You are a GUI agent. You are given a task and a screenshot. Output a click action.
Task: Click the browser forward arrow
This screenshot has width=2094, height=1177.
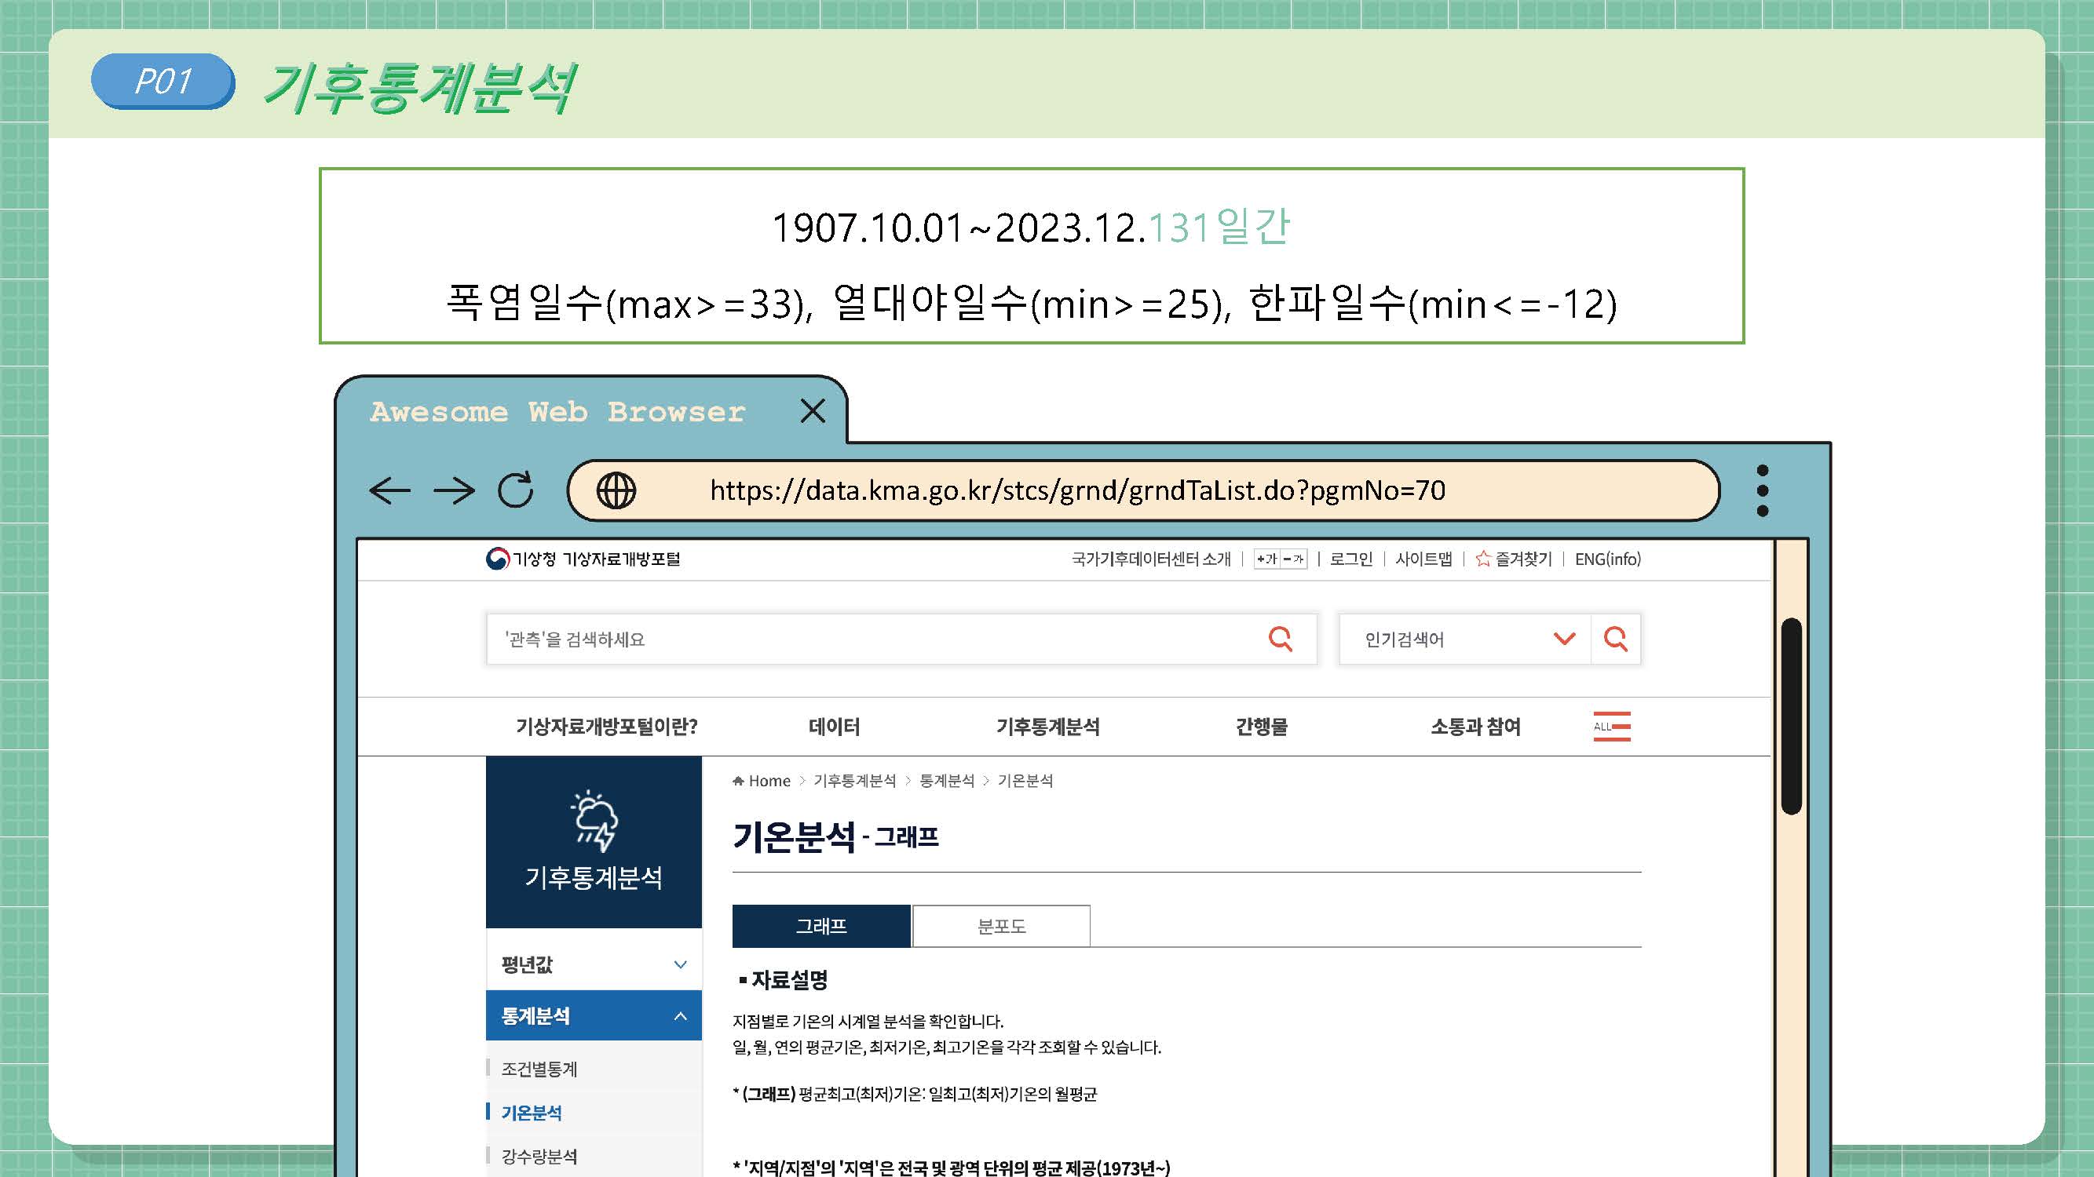[454, 490]
